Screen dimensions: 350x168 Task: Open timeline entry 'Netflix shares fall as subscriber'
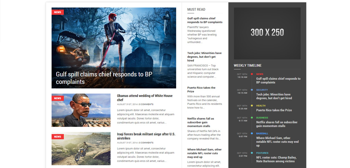(x=277, y=124)
